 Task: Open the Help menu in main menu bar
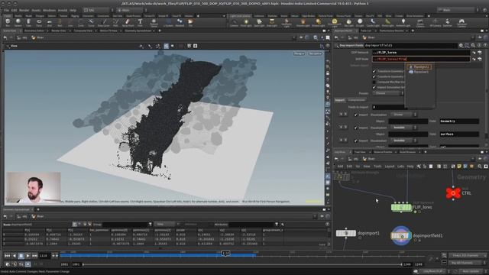[73, 10]
